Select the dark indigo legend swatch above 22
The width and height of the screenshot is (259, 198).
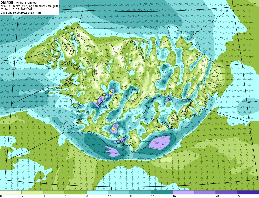pos(248,192)
